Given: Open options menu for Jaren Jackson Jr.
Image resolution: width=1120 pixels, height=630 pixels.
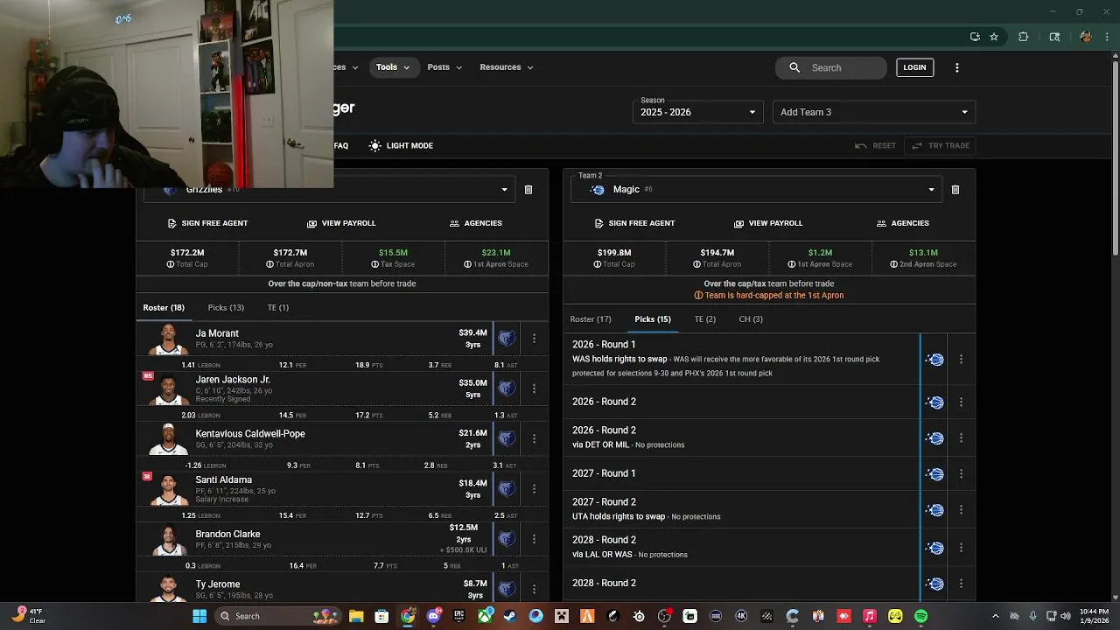Looking at the screenshot, I should [534, 388].
